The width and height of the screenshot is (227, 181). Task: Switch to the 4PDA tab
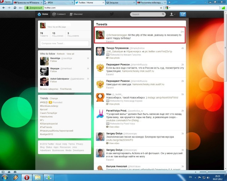(59, 2)
